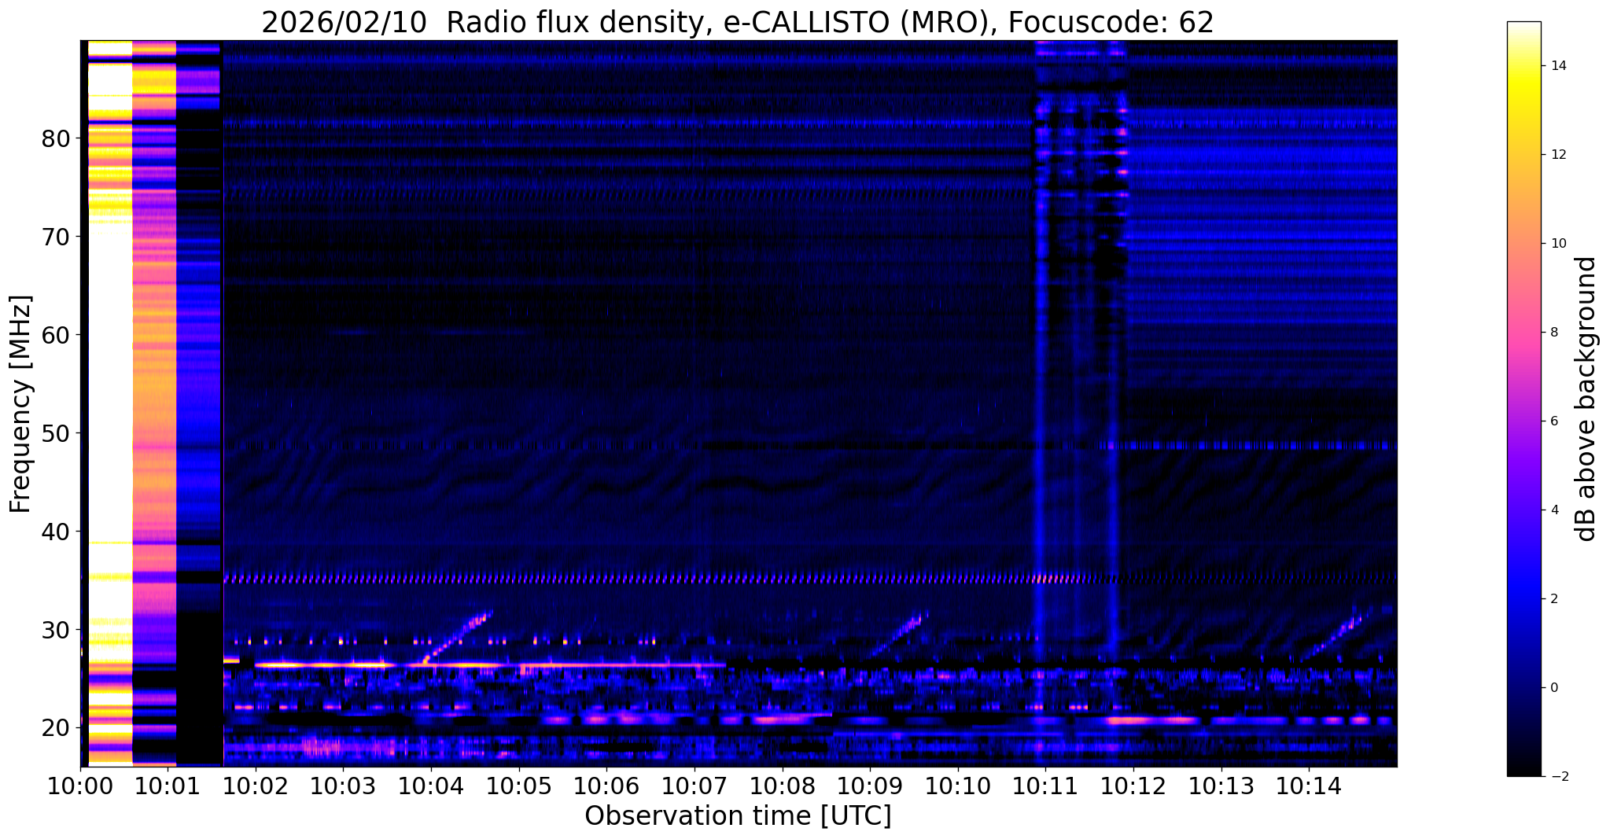Click the 10:09 time tick label

(x=870, y=786)
